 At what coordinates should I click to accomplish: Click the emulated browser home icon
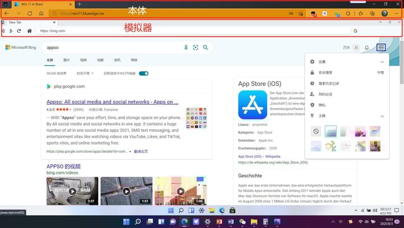30,31
